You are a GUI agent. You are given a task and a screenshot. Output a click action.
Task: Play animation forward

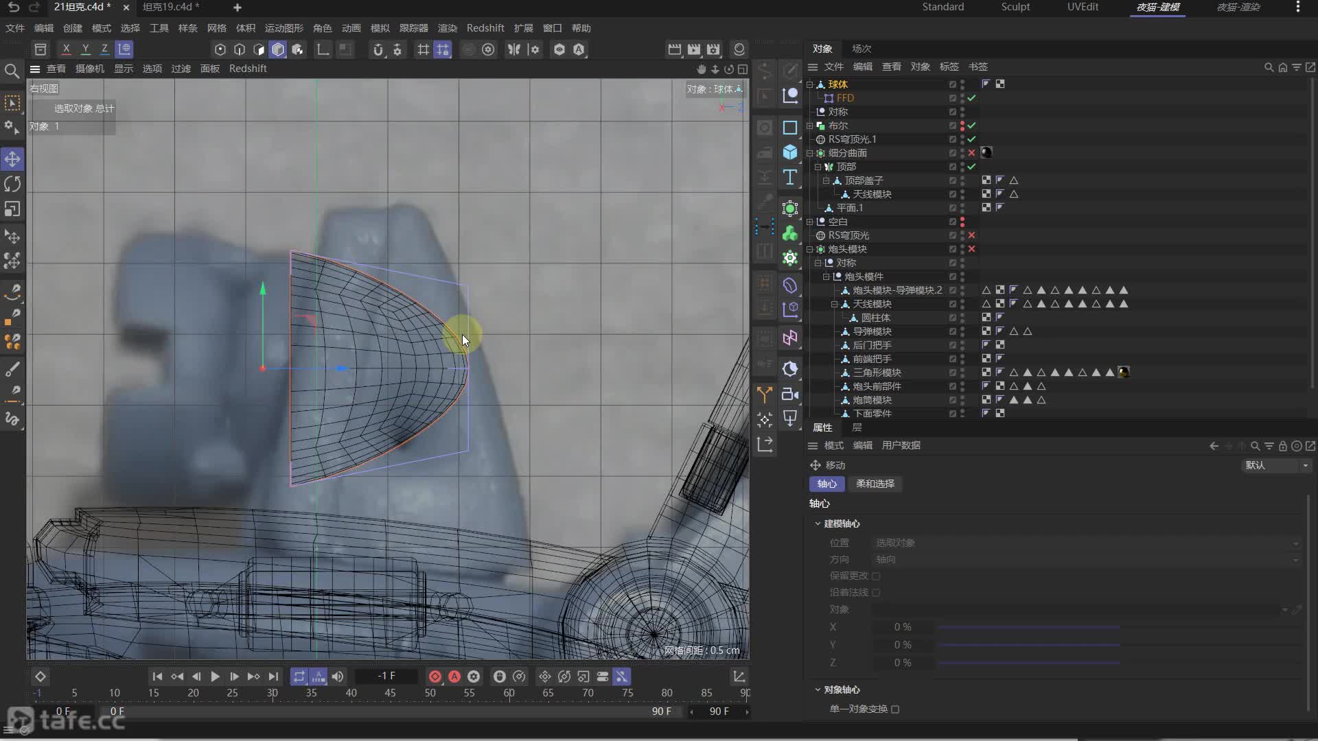click(215, 677)
